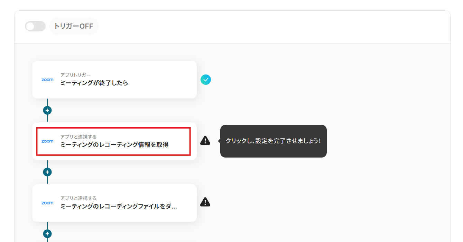Click アプリトリガー label text
The image size is (463, 242).
[76, 75]
